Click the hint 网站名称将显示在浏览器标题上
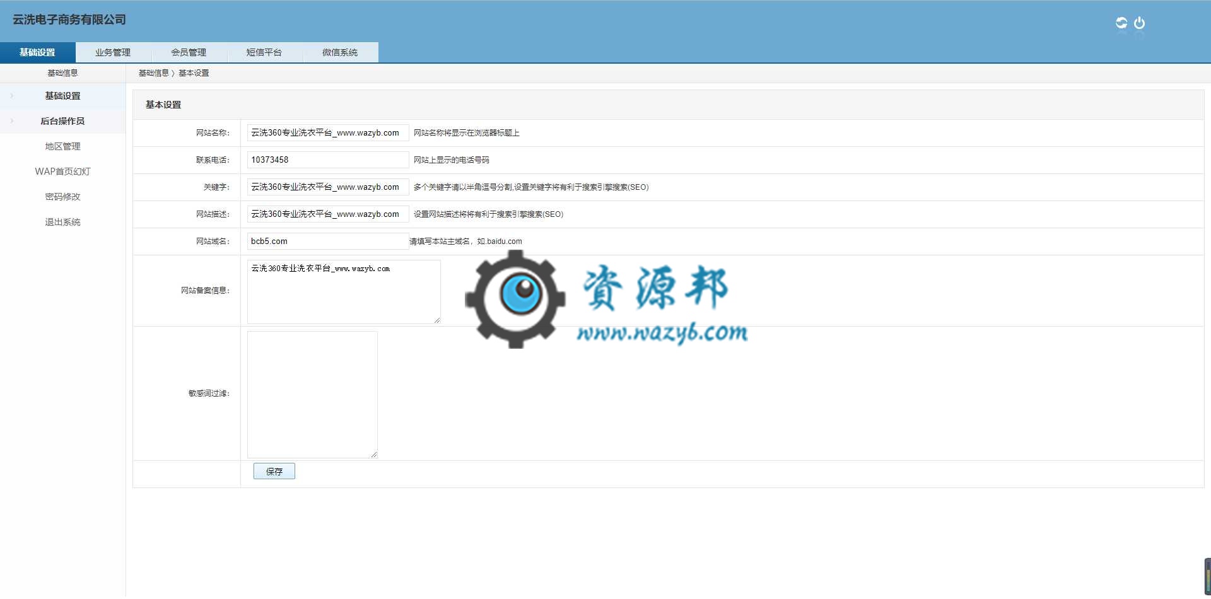Image resolution: width=1211 pixels, height=599 pixels. [467, 133]
